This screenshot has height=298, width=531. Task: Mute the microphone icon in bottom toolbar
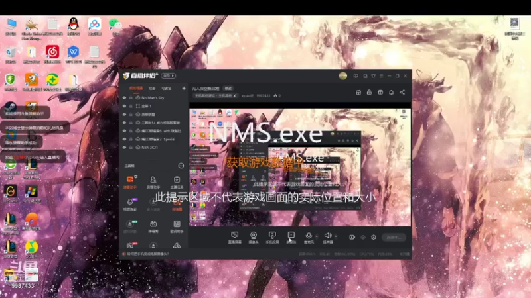click(309, 236)
